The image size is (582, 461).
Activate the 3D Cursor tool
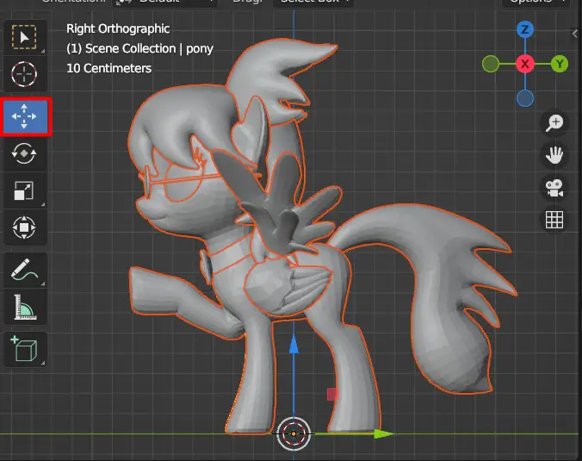(x=24, y=74)
